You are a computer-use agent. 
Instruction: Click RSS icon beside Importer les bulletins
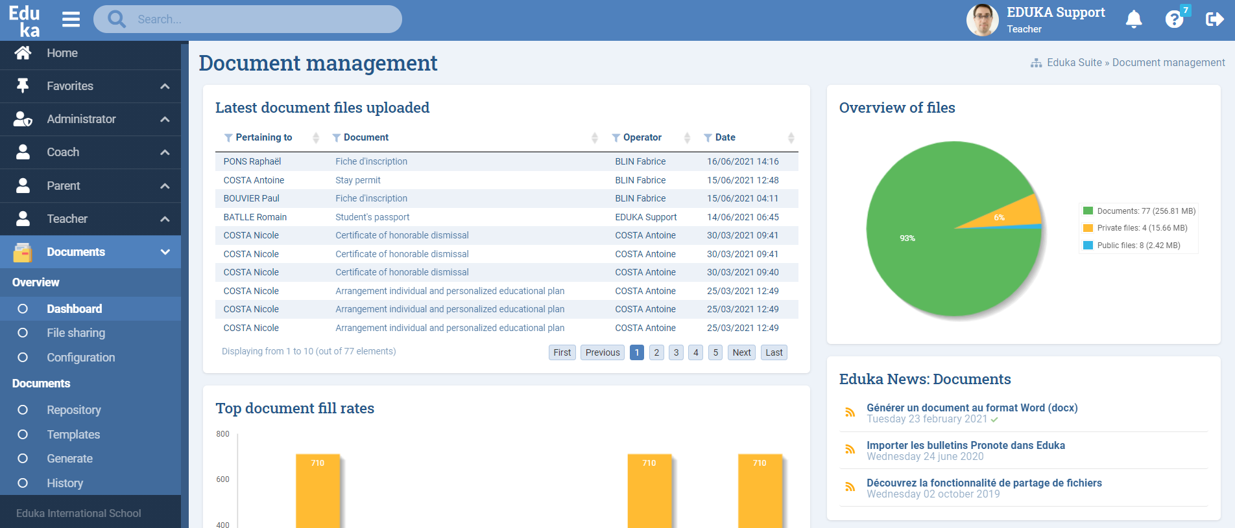850,449
